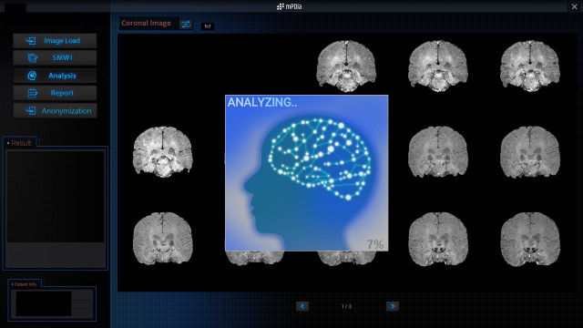Click the Image Load button
583x328 pixels.
point(55,40)
